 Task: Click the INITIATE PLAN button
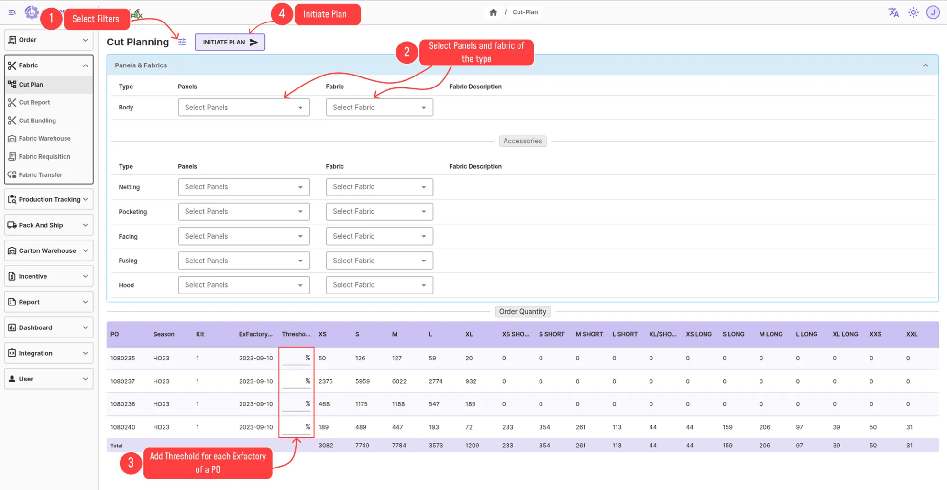[x=230, y=42]
